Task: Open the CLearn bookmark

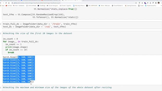Action: tap(141, 6)
